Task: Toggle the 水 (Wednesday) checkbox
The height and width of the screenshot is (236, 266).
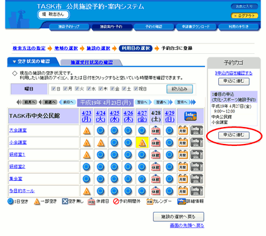Action: 89,89
